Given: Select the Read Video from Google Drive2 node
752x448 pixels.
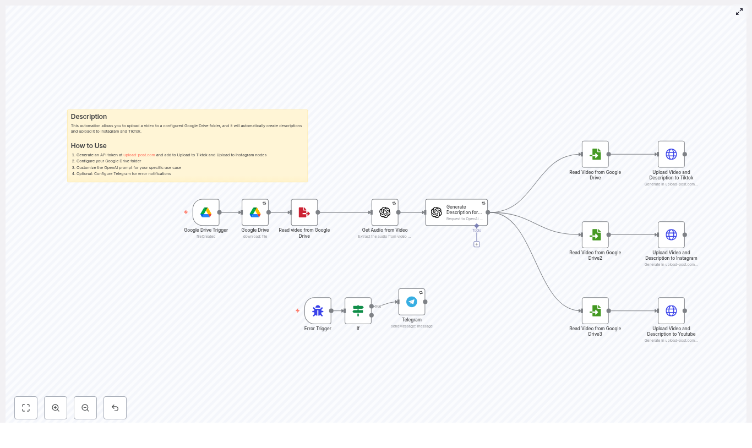Looking at the screenshot, I should [x=595, y=234].
